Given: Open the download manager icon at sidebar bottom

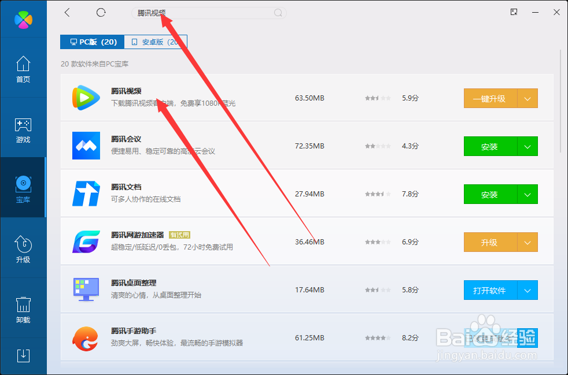Looking at the screenshot, I should pyautogui.click(x=24, y=355).
